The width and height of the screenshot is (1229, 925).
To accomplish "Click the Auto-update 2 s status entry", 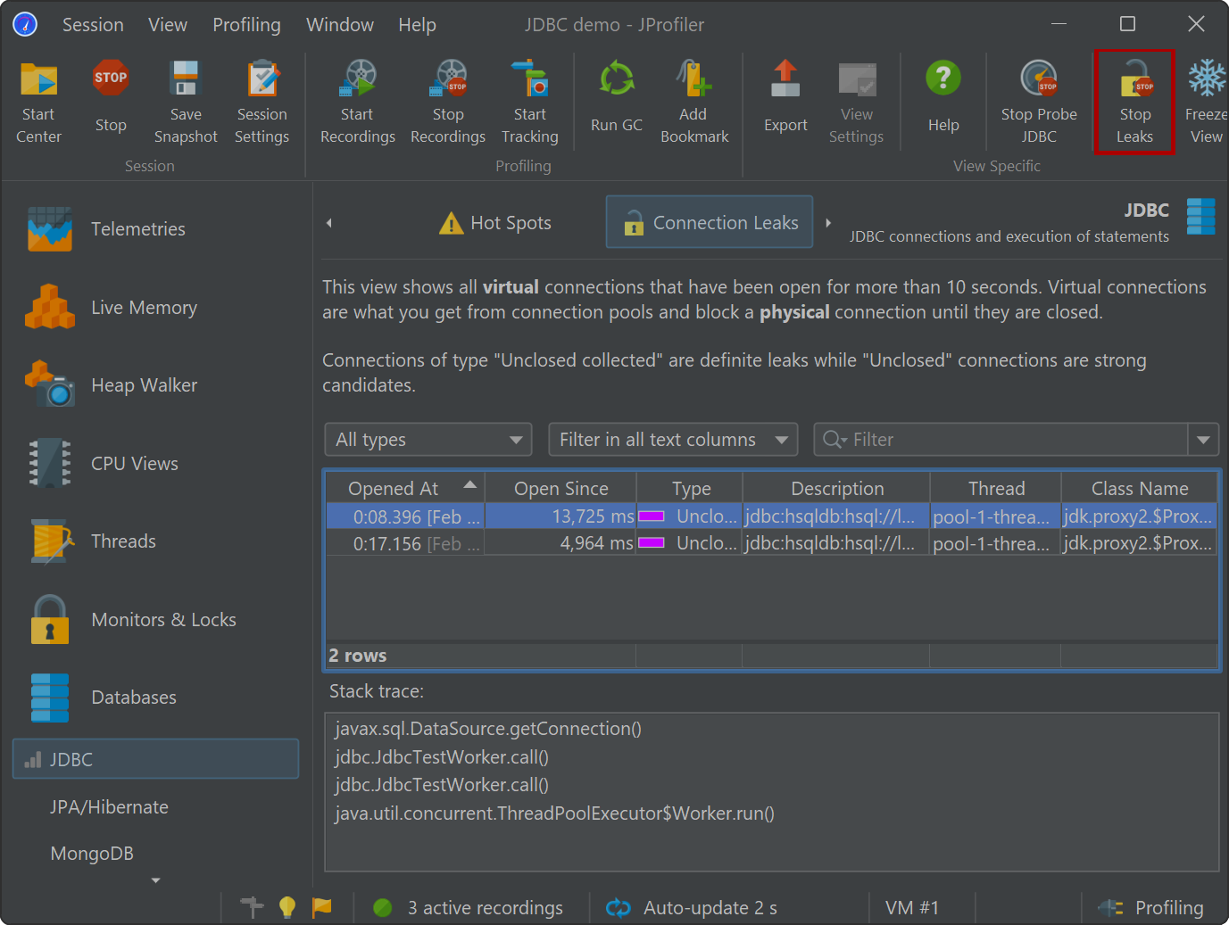I will coord(692,908).
